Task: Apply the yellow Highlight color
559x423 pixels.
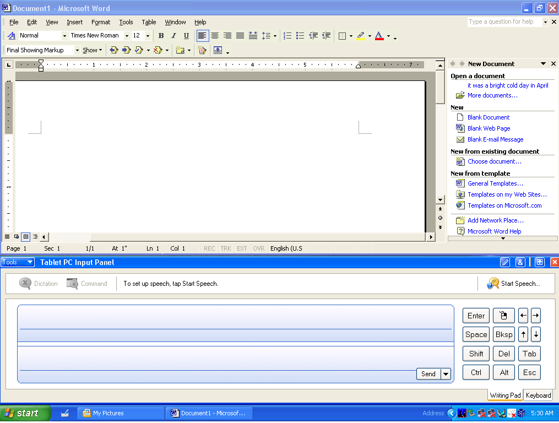Action: (x=361, y=36)
